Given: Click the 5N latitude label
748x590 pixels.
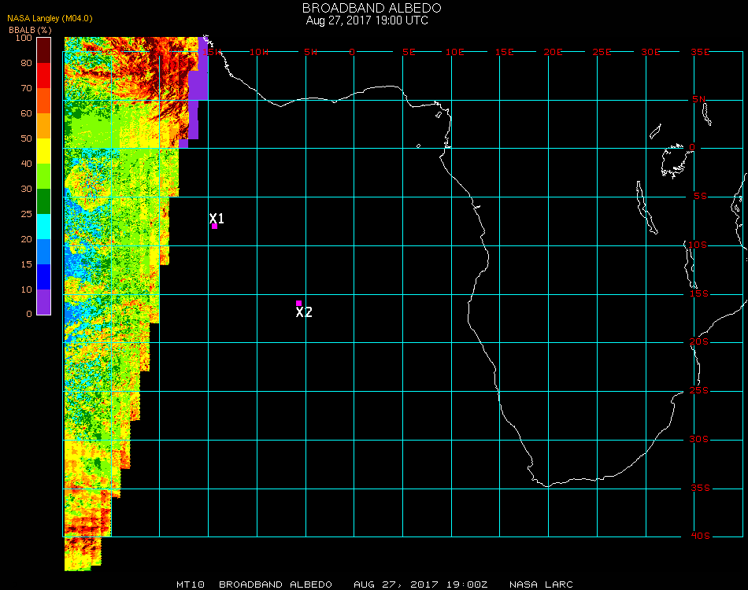Looking at the screenshot, I should (700, 100).
